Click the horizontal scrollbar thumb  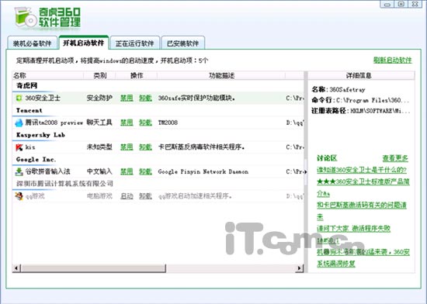[x=93, y=268]
